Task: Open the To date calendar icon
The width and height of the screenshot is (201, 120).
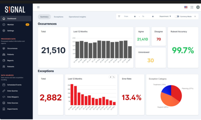Action: (x=153, y=16)
